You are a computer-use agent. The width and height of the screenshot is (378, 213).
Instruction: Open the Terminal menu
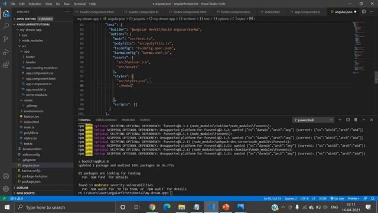[80, 4]
